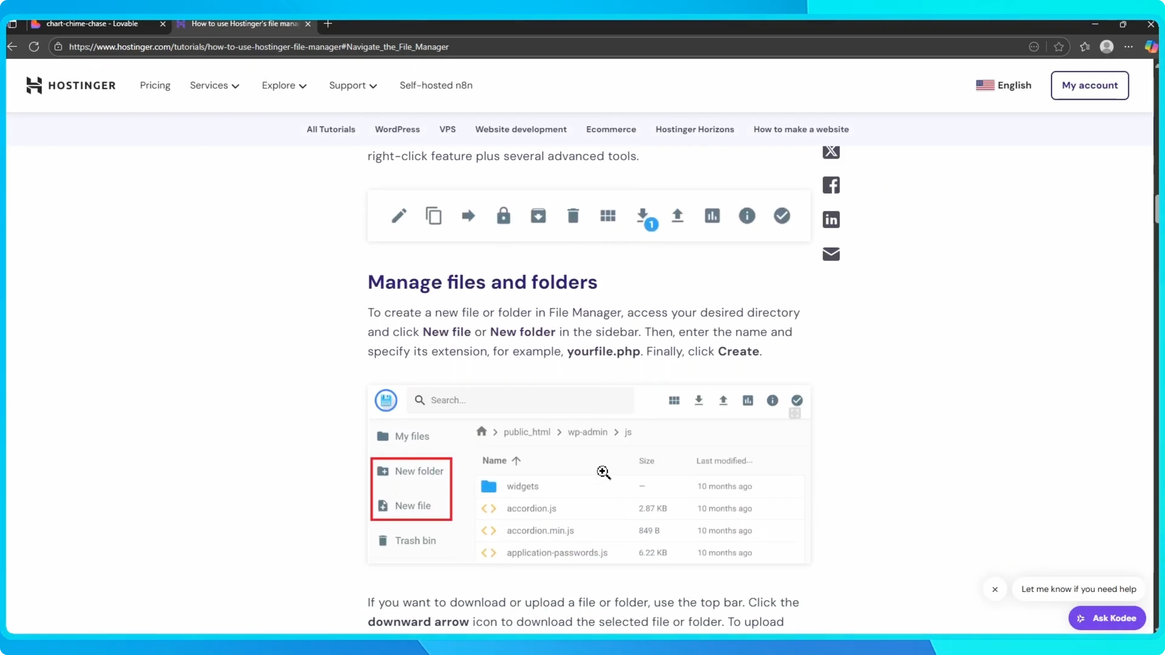Open the English language selector
The width and height of the screenshot is (1165, 655).
tap(1004, 85)
